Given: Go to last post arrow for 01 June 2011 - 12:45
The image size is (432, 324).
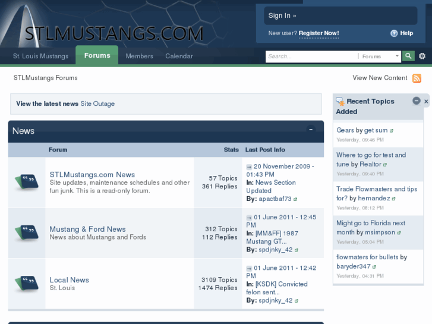Looking at the screenshot, I should [249, 218].
